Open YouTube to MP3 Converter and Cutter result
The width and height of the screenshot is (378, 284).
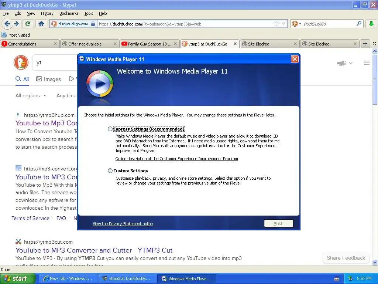tap(94, 250)
